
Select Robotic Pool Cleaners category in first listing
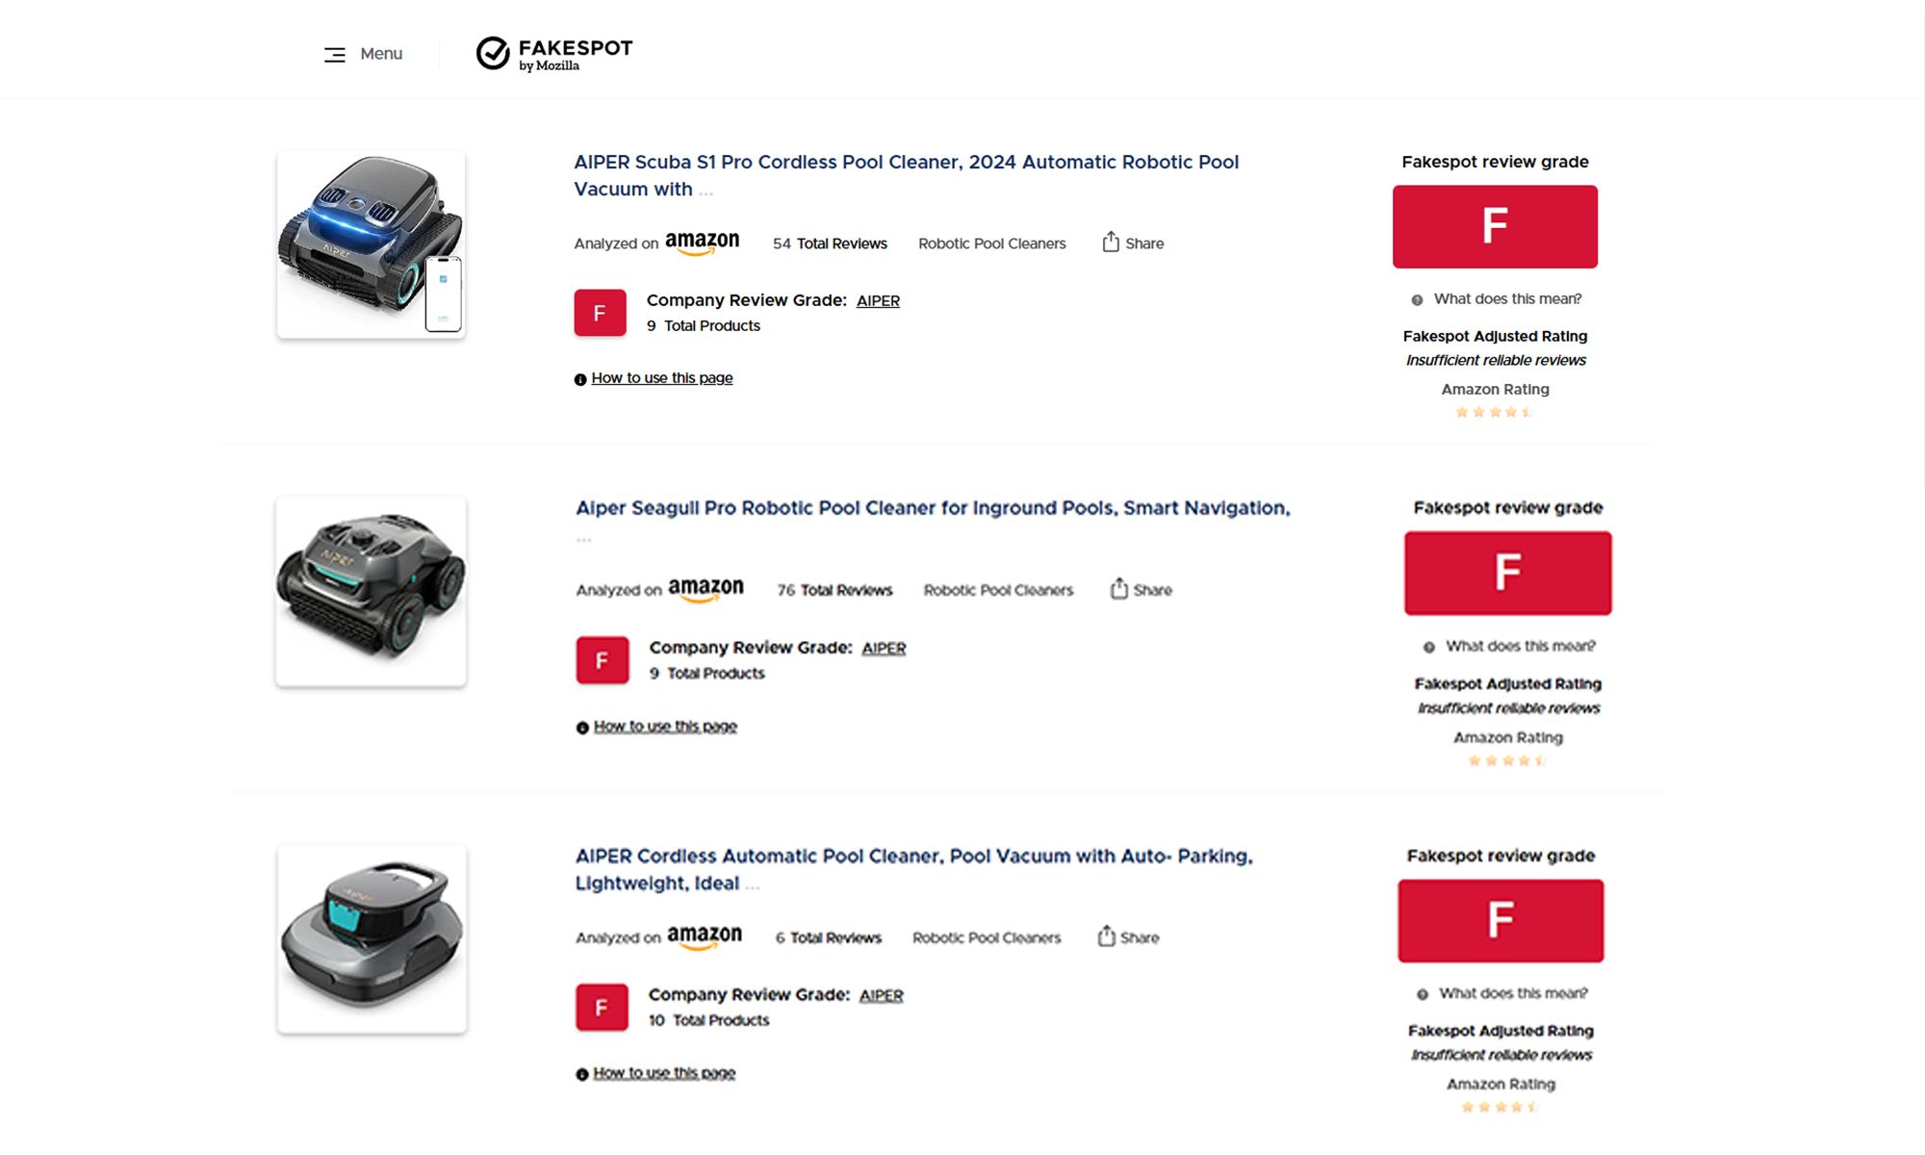point(991,244)
